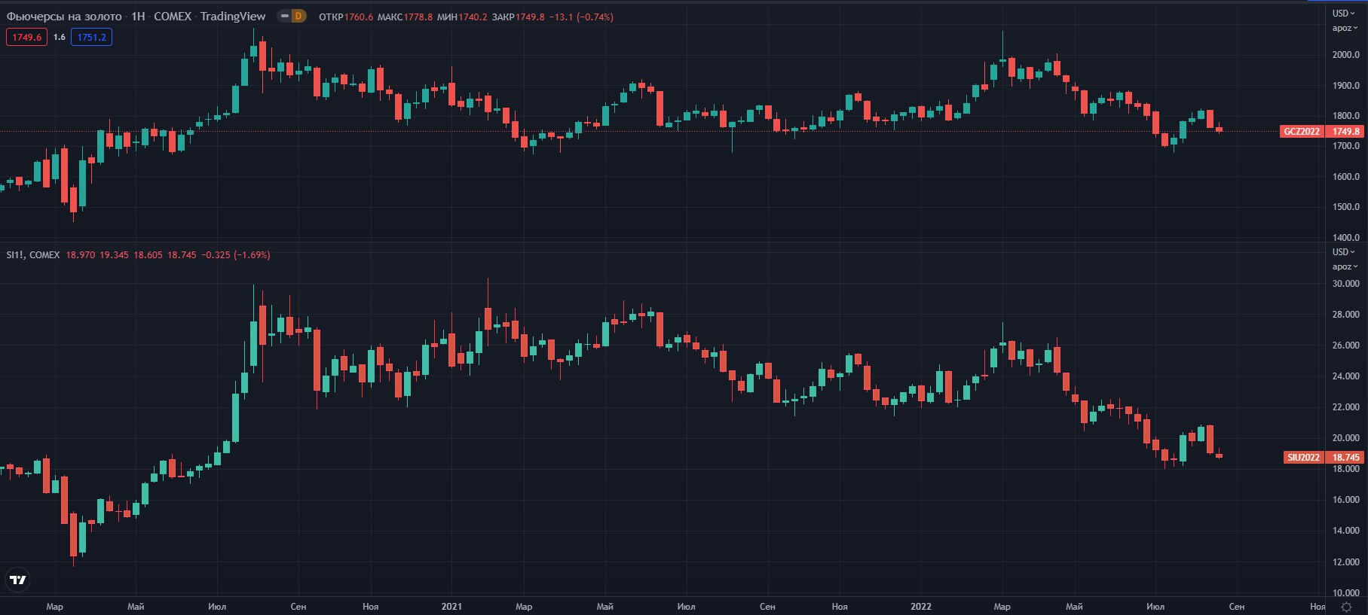Click the 14.000 silver axis label

pyautogui.click(x=1346, y=531)
